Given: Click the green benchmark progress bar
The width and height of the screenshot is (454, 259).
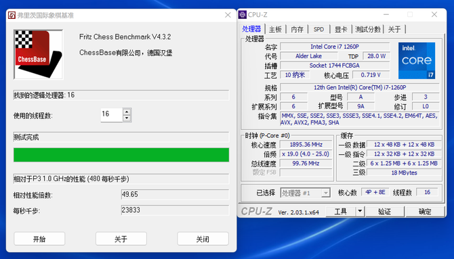Looking at the screenshot, I should (x=121, y=155).
